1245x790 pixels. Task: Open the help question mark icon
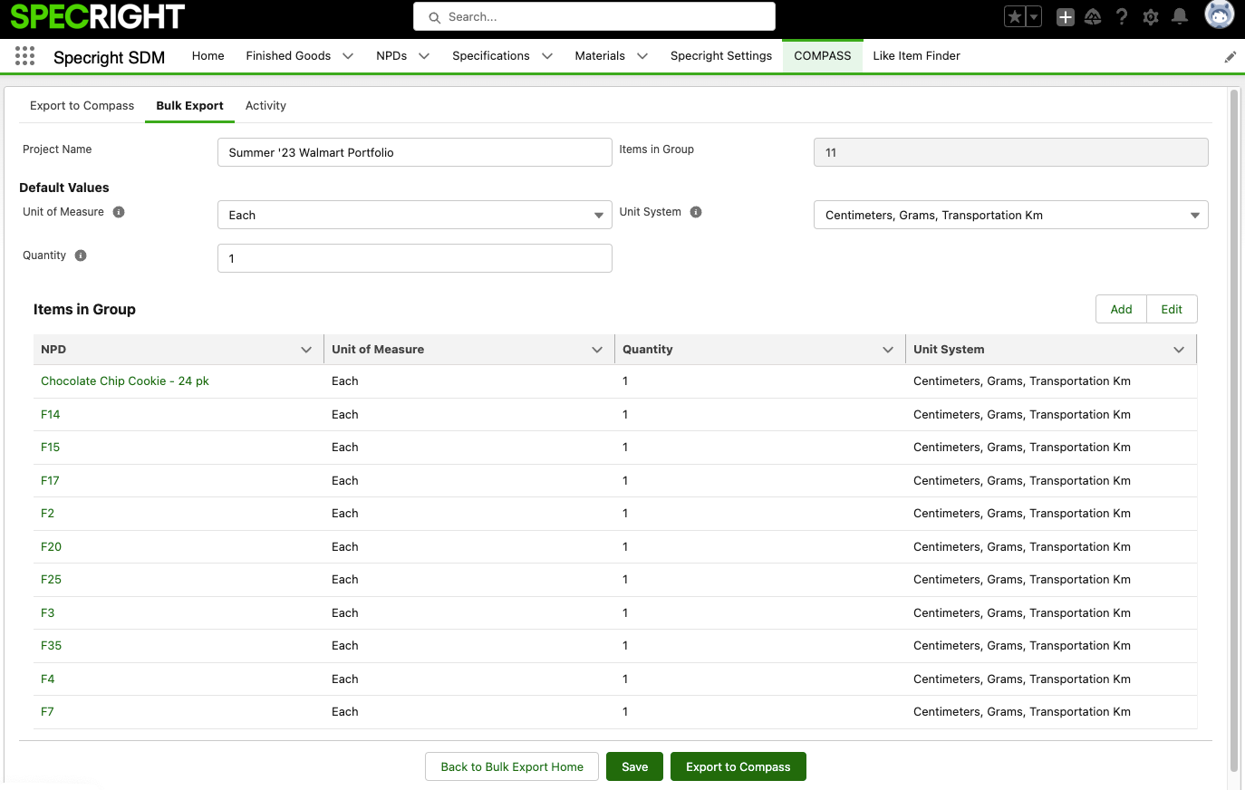[x=1122, y=17]
